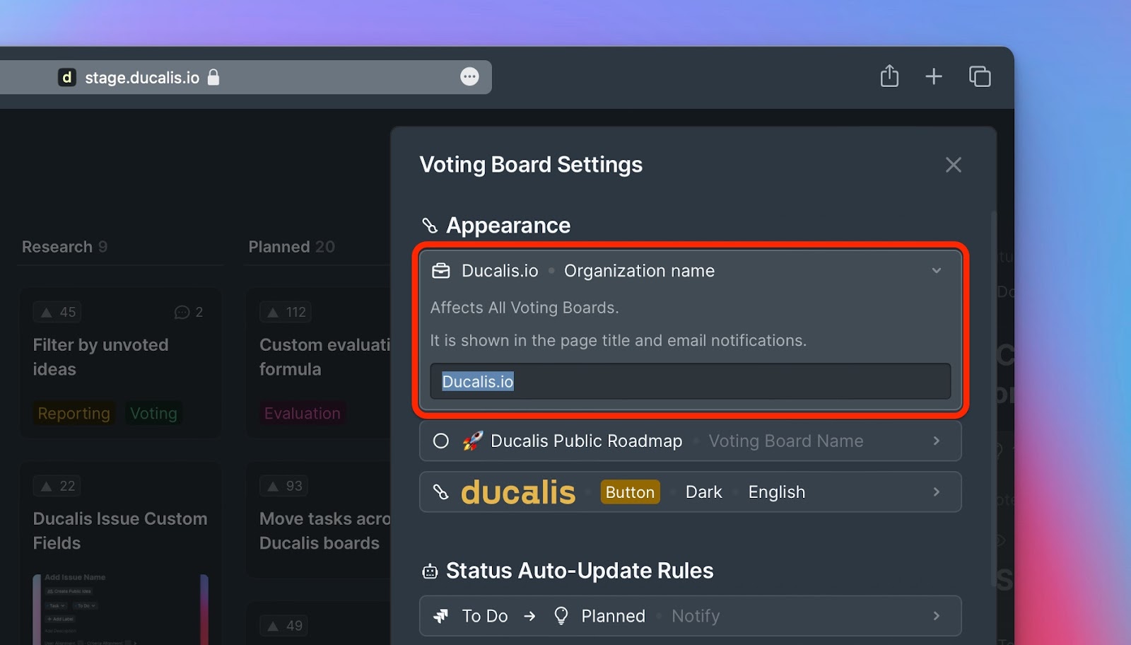Click the Voting label tag
The image size is (1131, 645).
pos(153,413)
